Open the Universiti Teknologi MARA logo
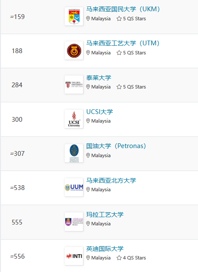Viewport: 198px width, 272px height. [74, 221]
